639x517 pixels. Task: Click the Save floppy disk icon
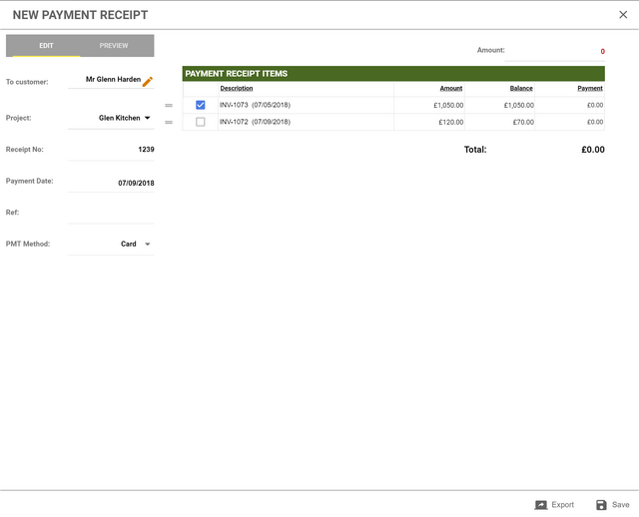click(x=601, y=505)
